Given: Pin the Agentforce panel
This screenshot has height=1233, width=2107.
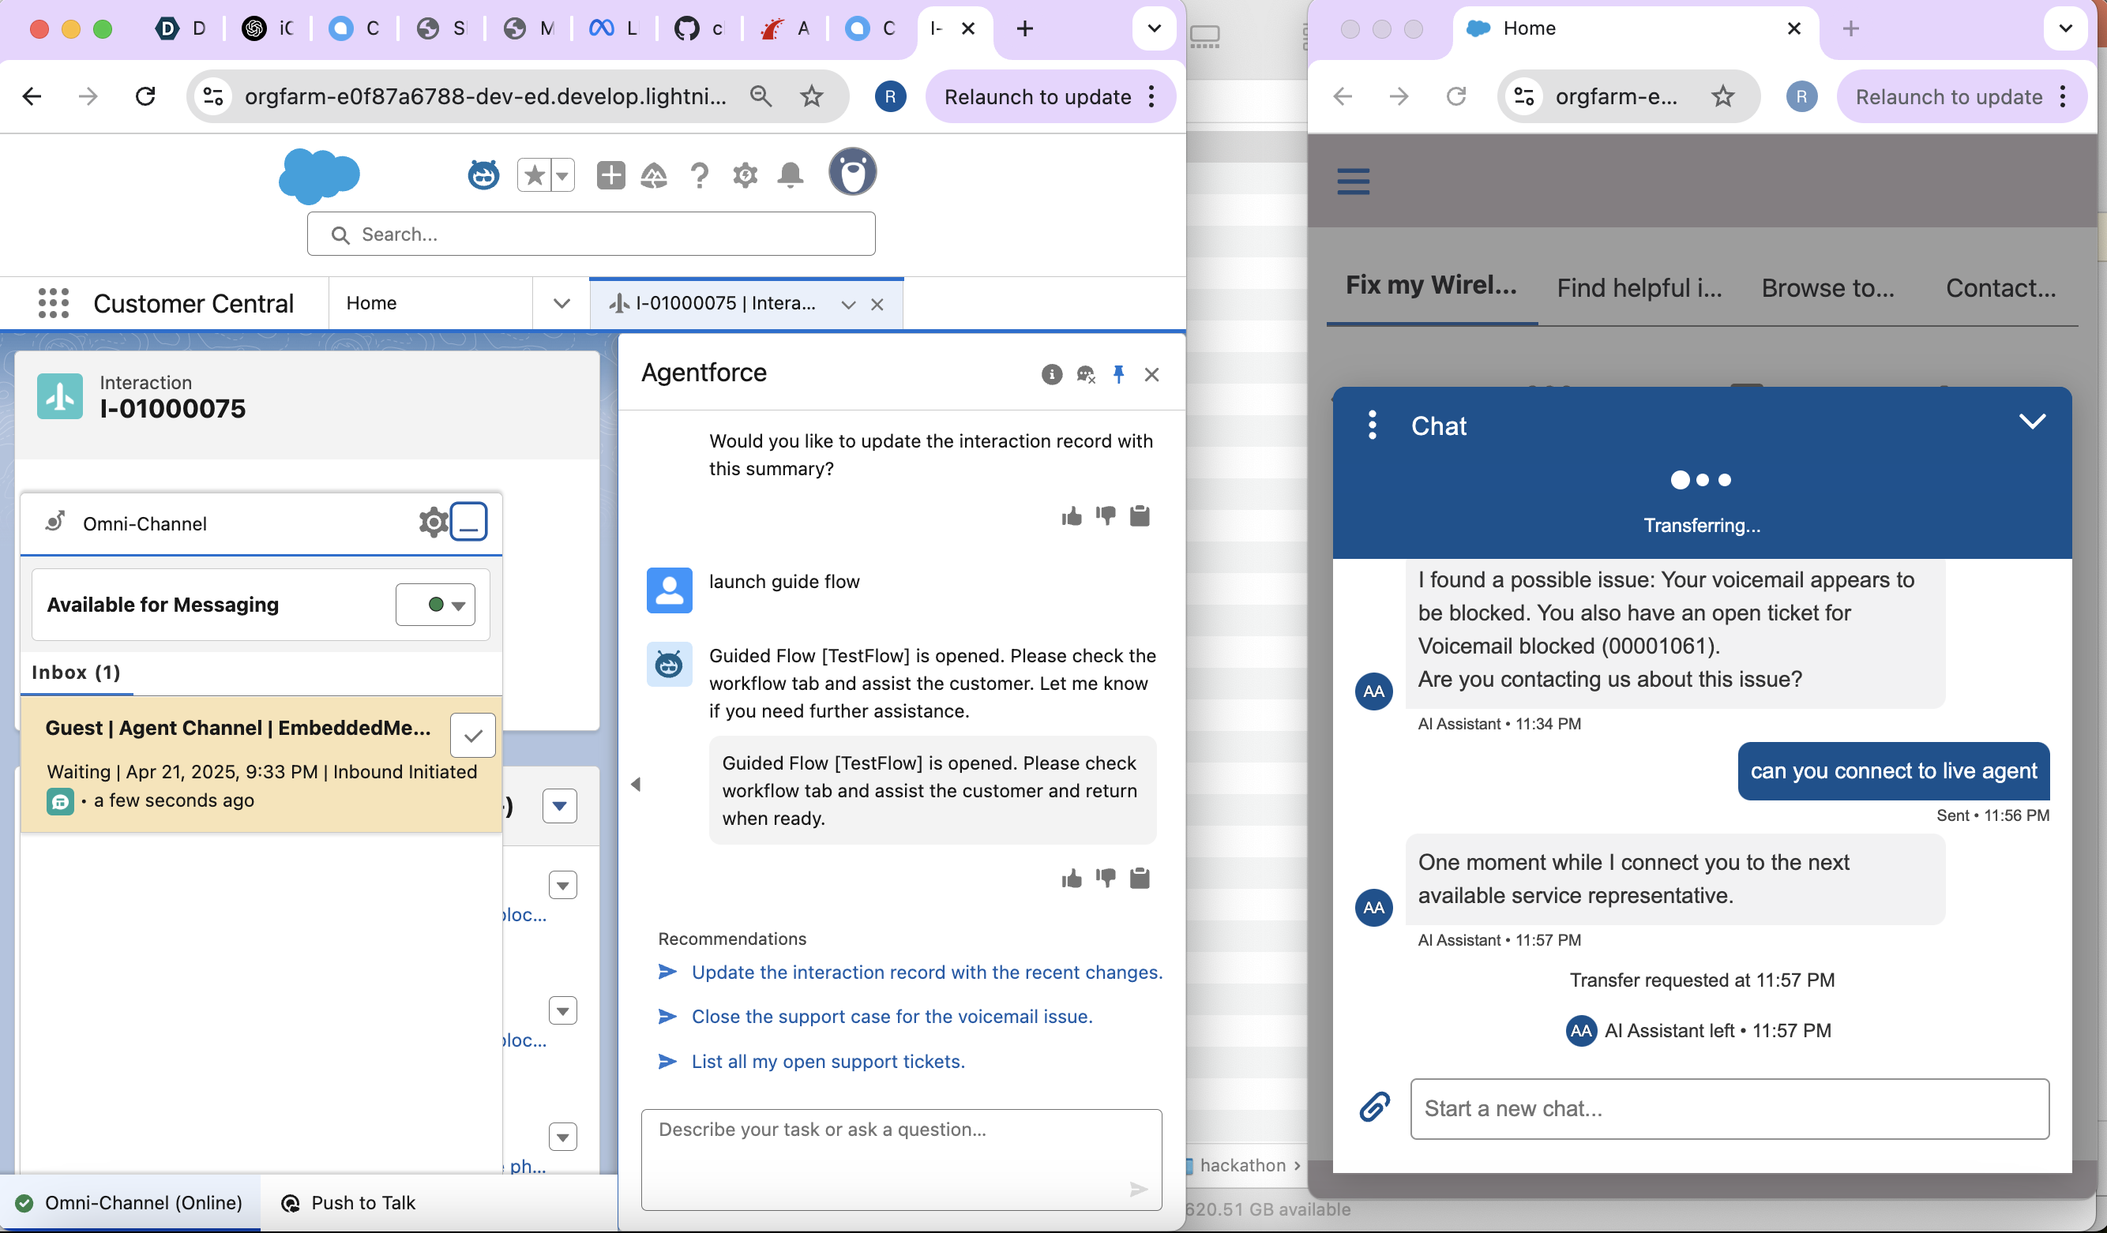Looking at the screenshot, I should click(x=1118, y=374).
